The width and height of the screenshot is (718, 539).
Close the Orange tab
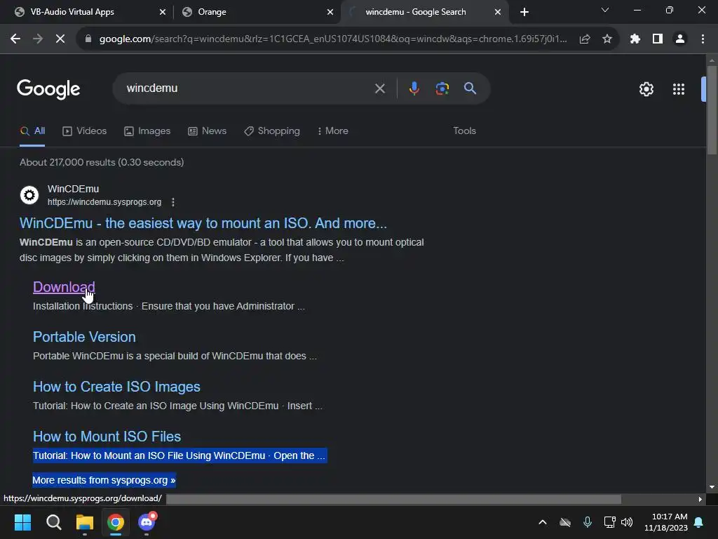330,12
